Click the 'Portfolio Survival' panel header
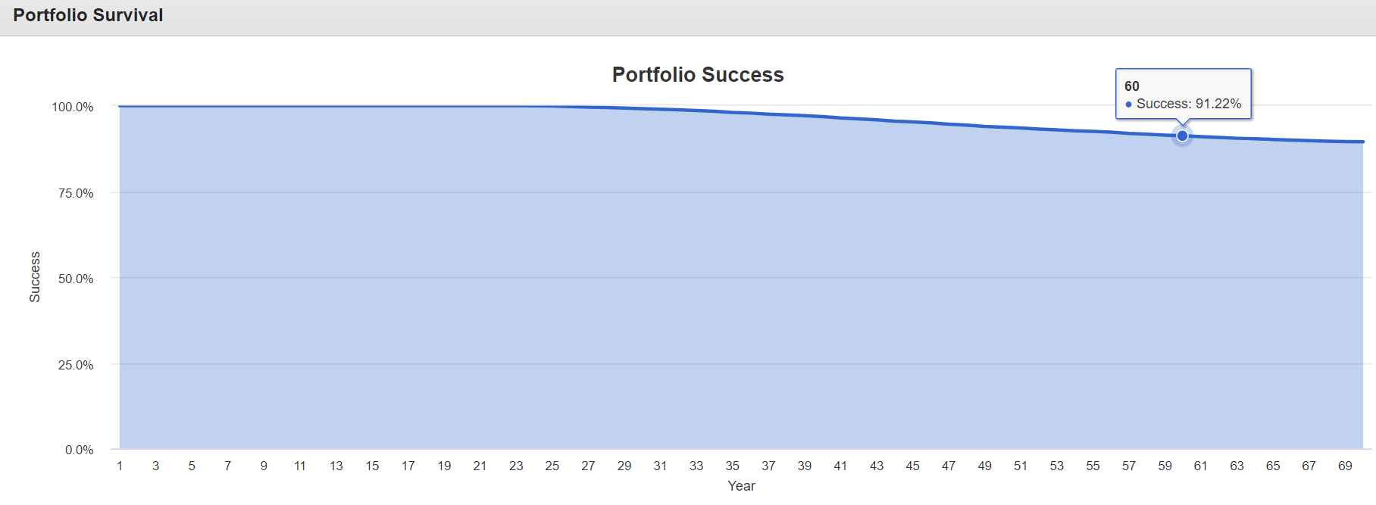This screenshot has width=1376, height=505. [88, 15]
